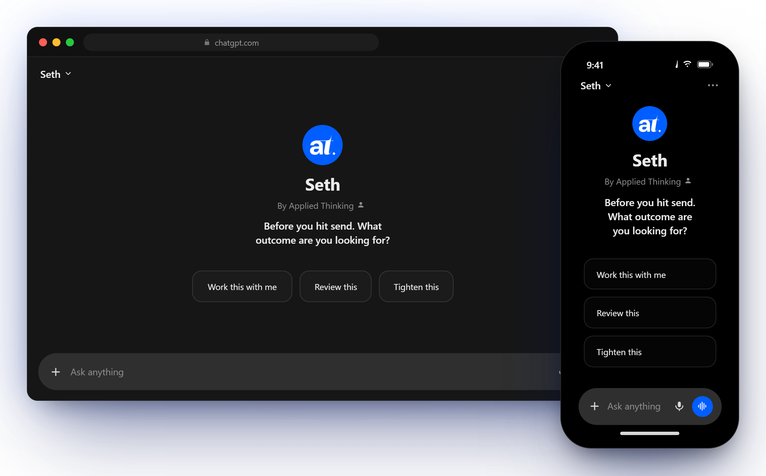Image resolution: width=766 pixels, height=476 pixels.
Task: Click the Seth 'at.' logo in browser window
Action: pyautogui.click(x=322, y=145)
